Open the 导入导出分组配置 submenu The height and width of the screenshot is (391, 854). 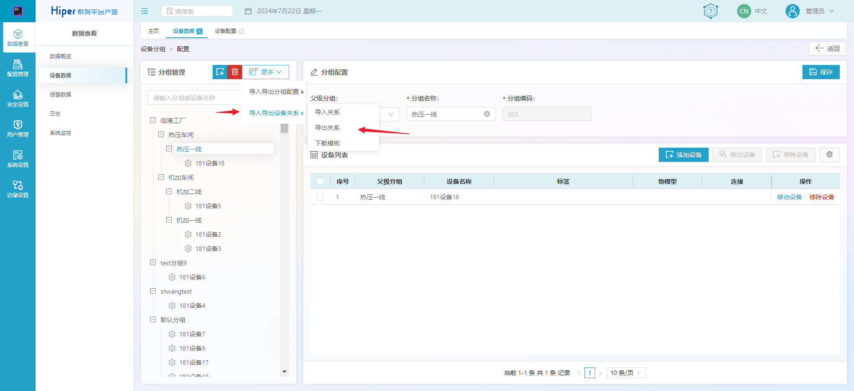tap(275, 92)
